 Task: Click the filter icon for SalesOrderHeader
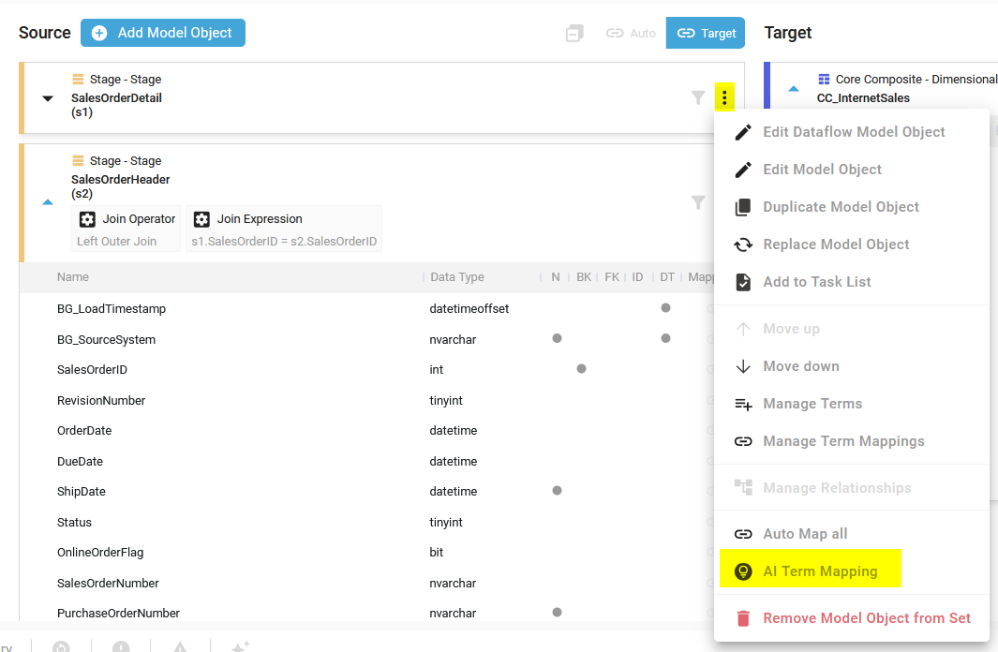(698, 201)
